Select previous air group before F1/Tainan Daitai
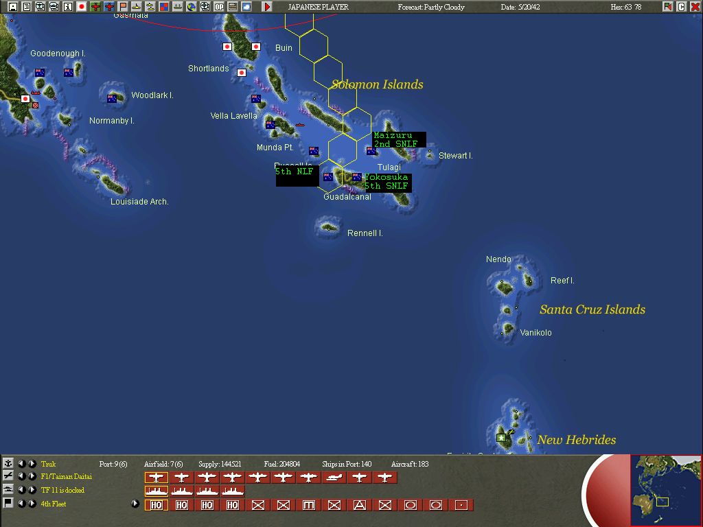The width and height of the screenshot is (703, 527). 21,476
